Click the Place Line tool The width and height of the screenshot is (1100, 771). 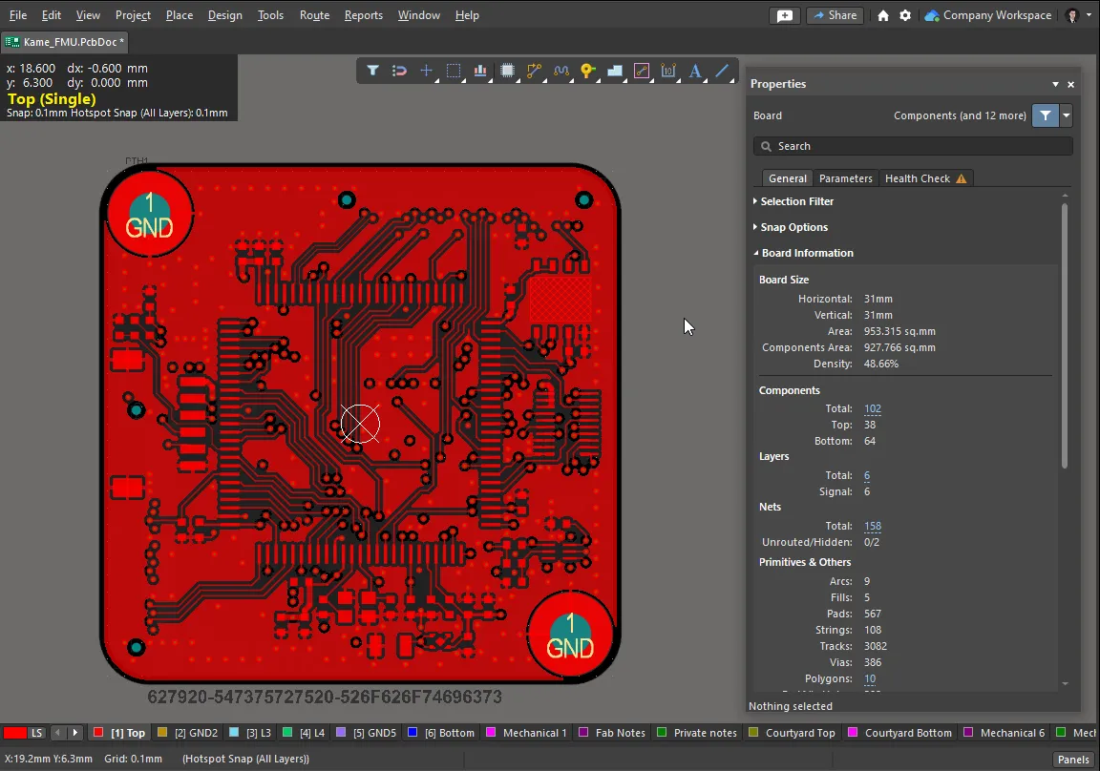(x=722, y=71)
